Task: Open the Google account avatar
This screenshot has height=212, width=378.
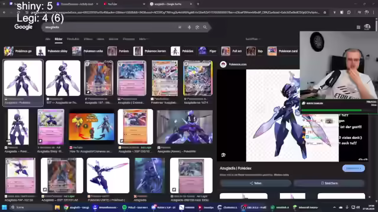Action: click(x=367, y=27)
